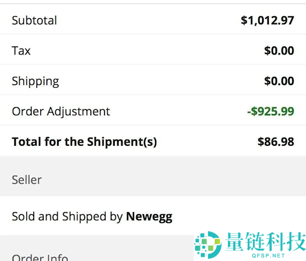Click the 'Total for the Shipment(s)' label
The width and height of the screenshot is (306, 261).
[84, 142]
